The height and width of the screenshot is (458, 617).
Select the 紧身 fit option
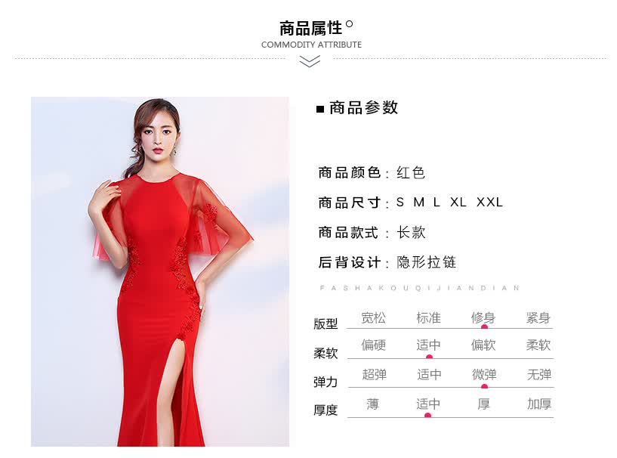coord(538,318)
